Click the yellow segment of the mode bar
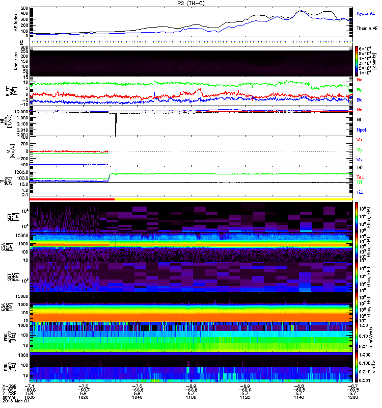382x408 pixels. pyautogui.click(x=234, y=199)
